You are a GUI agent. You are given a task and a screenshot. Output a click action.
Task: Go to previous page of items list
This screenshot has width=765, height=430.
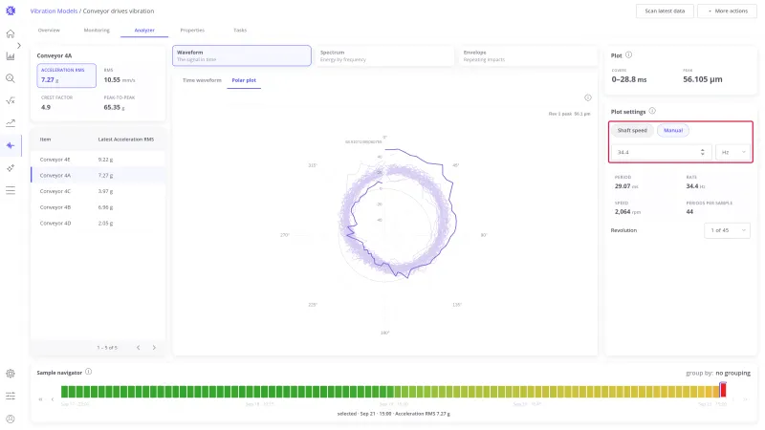click(139, 348)
